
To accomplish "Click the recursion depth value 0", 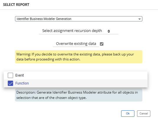I will click(109, 31).
